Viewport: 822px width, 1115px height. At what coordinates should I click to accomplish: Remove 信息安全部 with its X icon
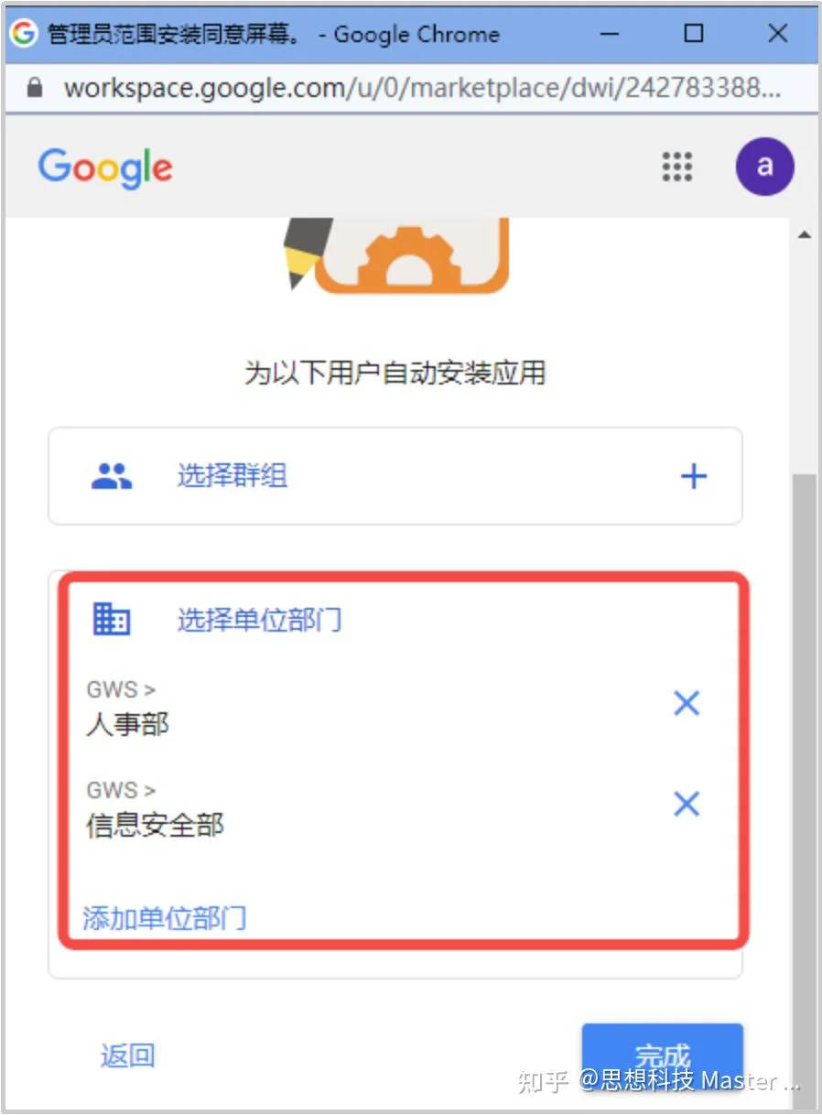(687, 804)
